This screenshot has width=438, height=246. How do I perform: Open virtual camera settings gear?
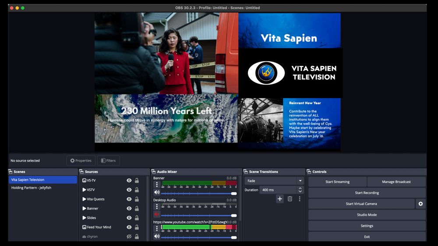(420, 204)
